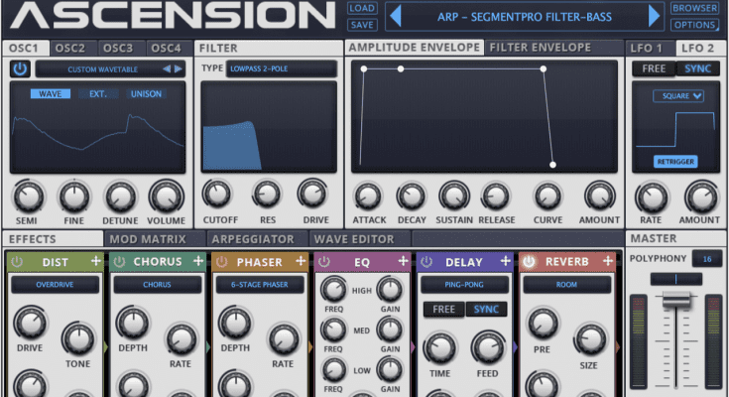Click the next wavetable arrow in OSC1

click(179, 68)
